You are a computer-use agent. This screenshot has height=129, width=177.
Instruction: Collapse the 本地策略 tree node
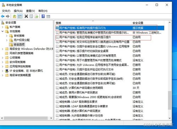[2, 32]
